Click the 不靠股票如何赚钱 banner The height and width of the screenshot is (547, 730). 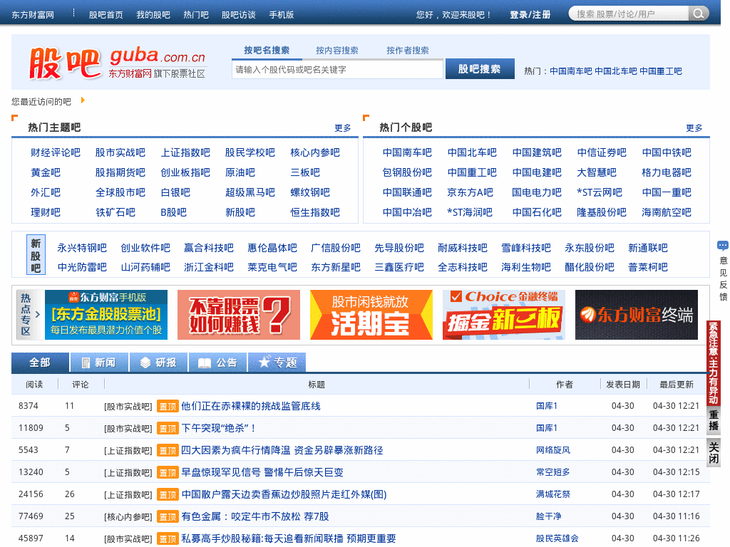click(x=238, y=315)
